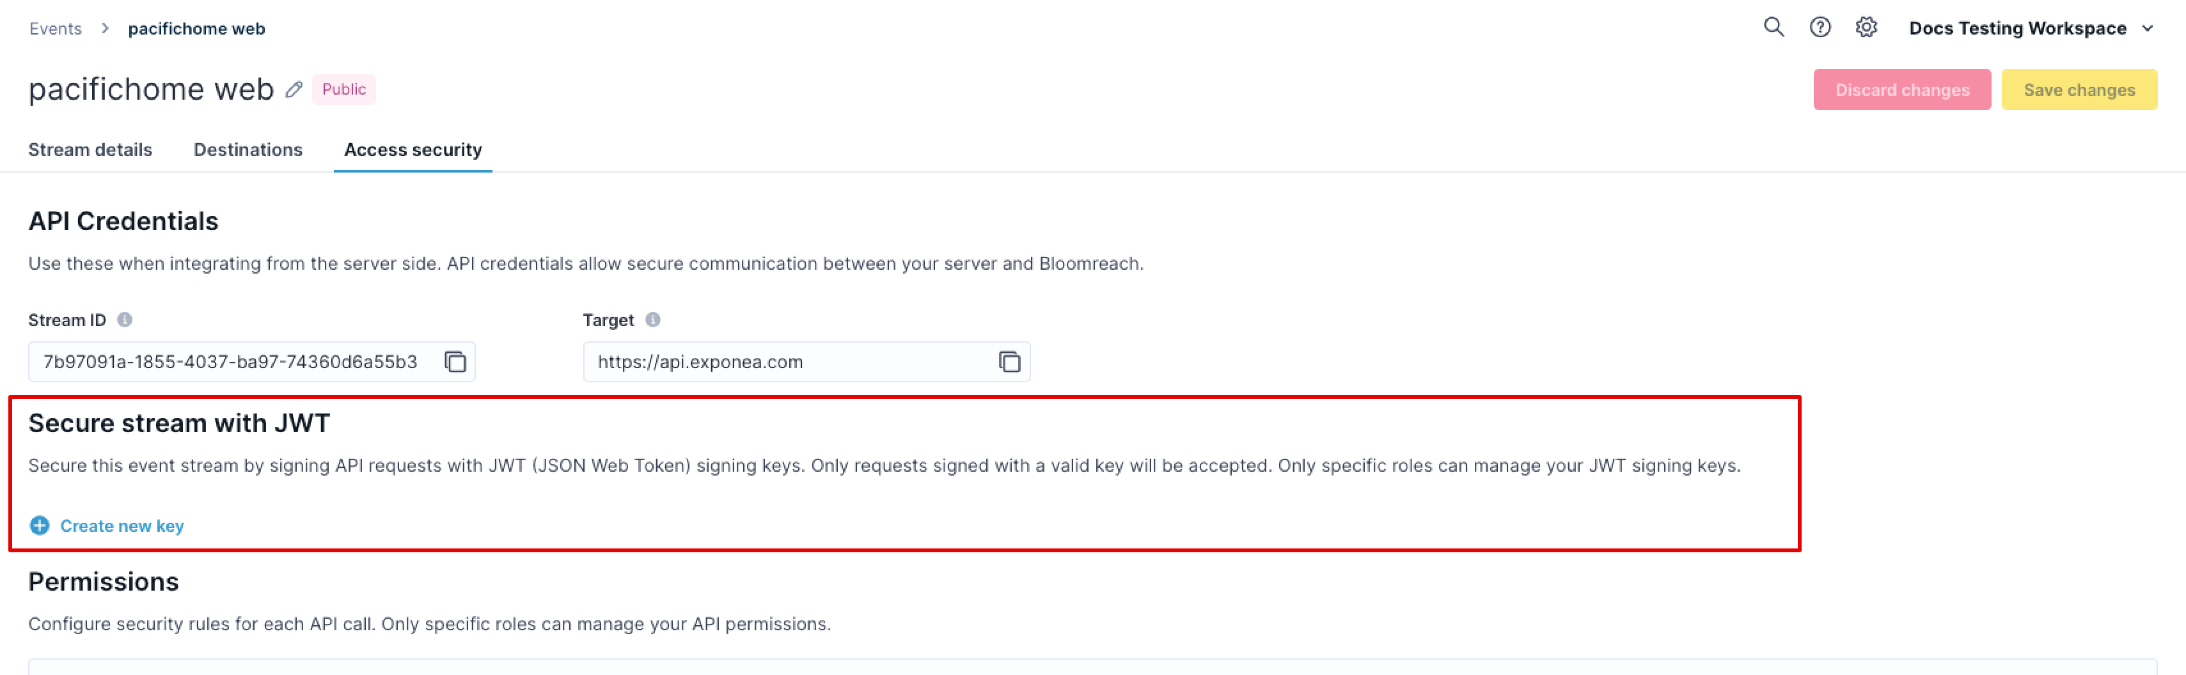Image resolution: width=2186 pixels, height=675 pixels.
Task: Expand the Docs Testing Workspace dropdown
Action: 2030,28
